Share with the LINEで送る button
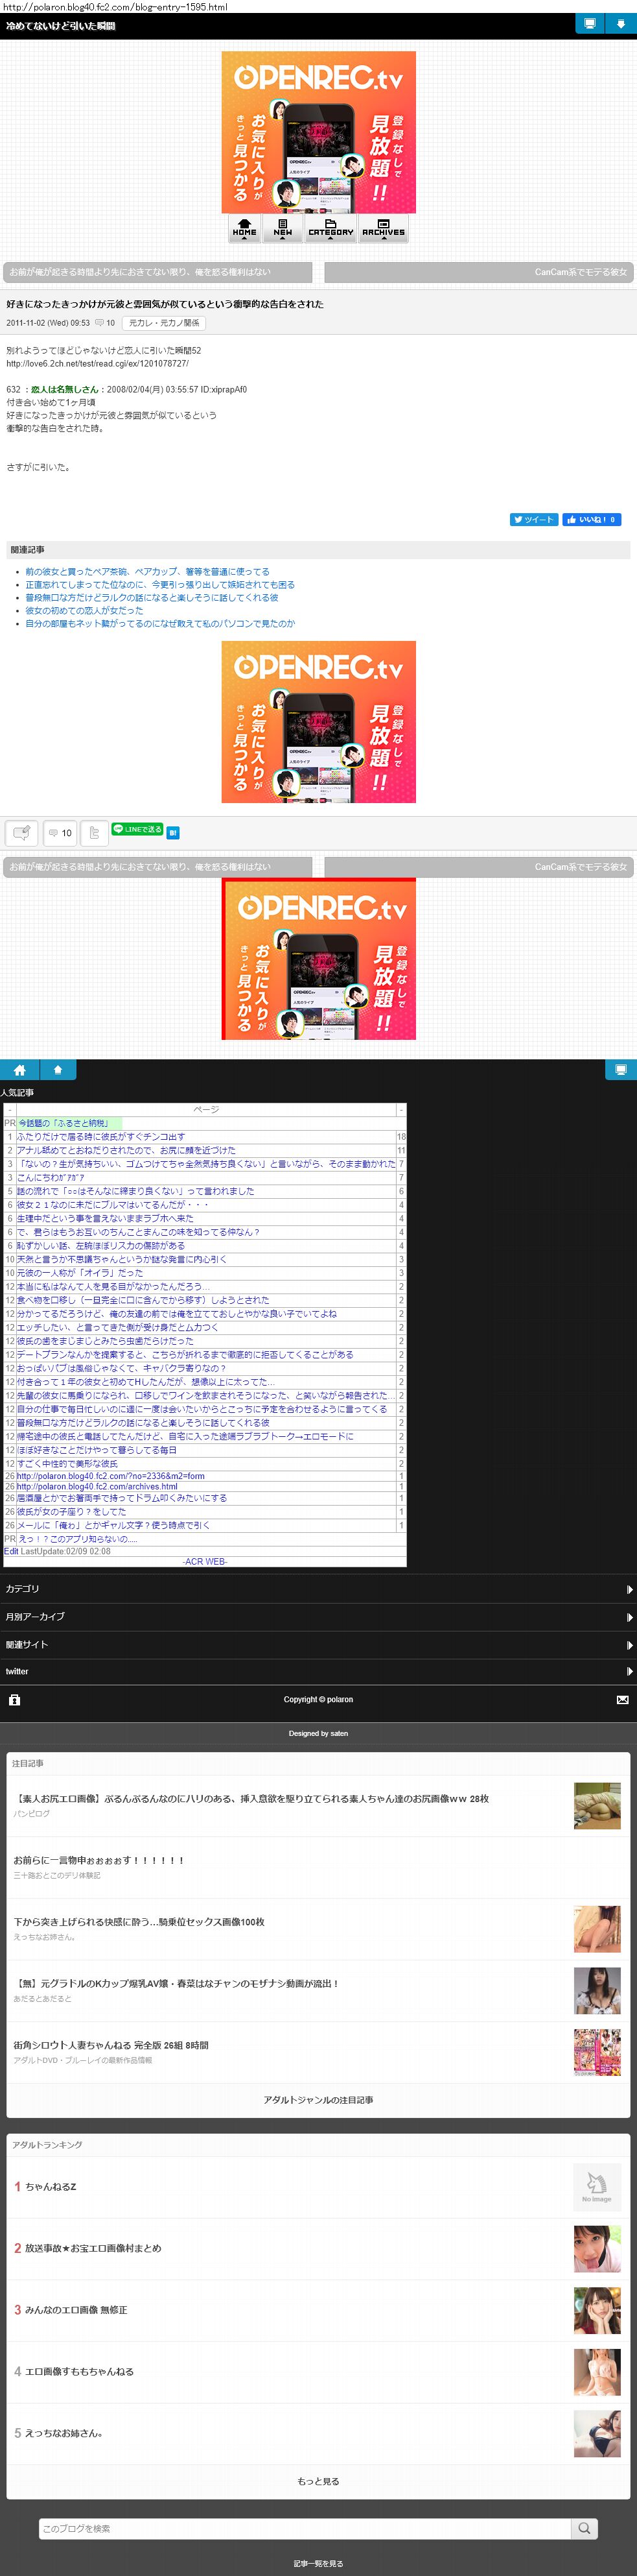637x2576 pixels. click(137, 829)
